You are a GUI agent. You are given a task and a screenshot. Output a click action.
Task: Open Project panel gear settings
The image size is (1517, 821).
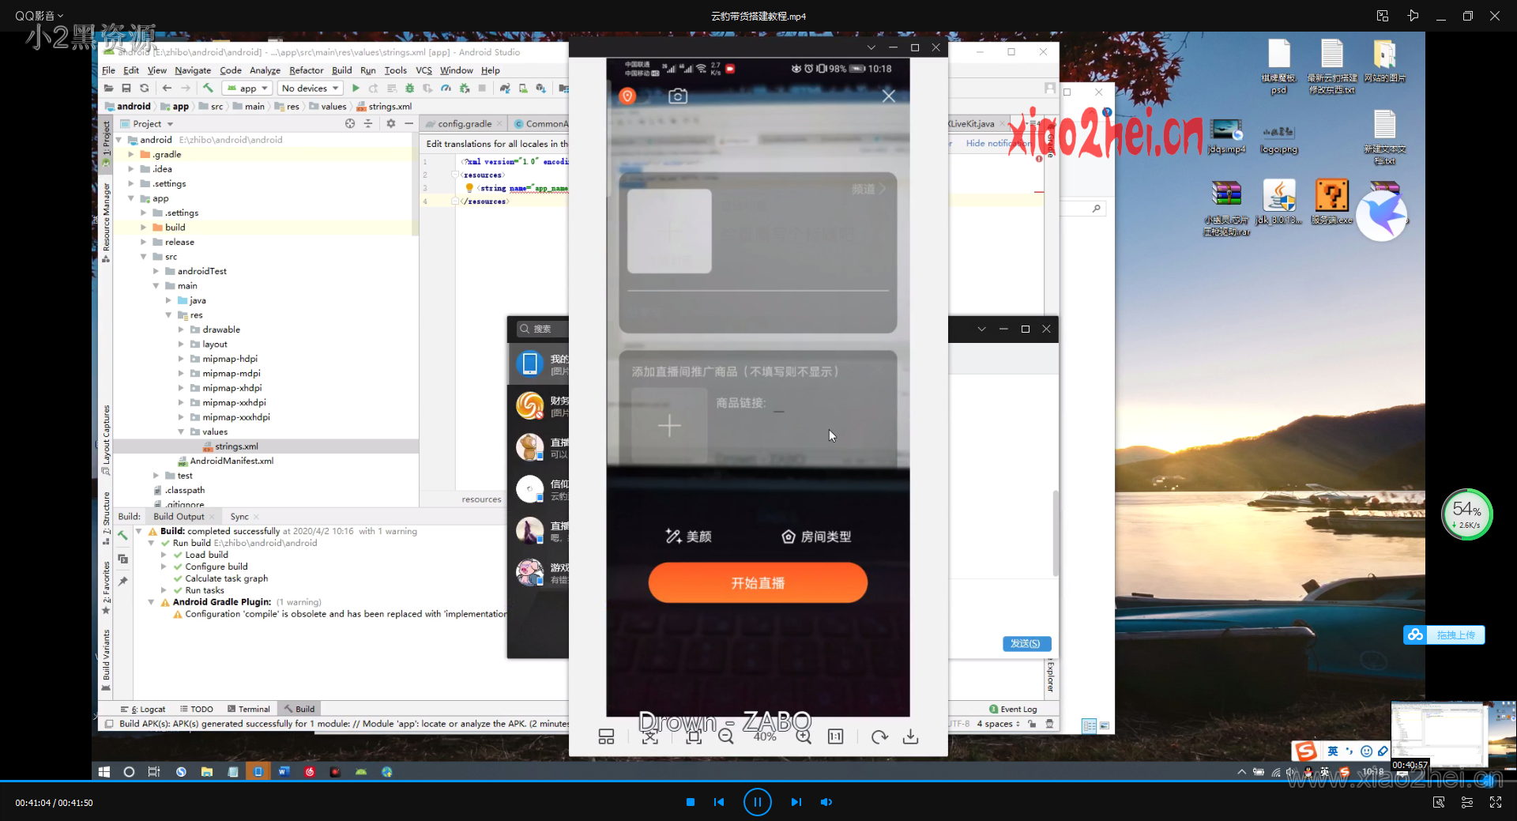390,123
